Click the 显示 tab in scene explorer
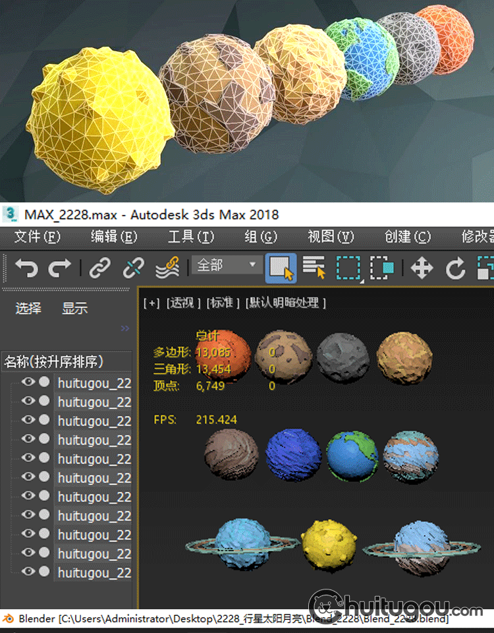 pyautogui.click(x=74, y=308)
